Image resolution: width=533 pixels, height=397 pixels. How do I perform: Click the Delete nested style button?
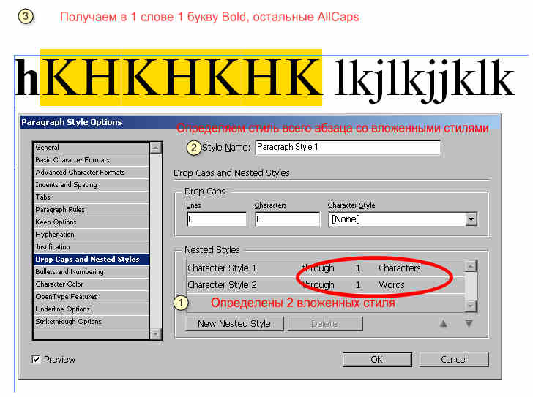[325, 324]
